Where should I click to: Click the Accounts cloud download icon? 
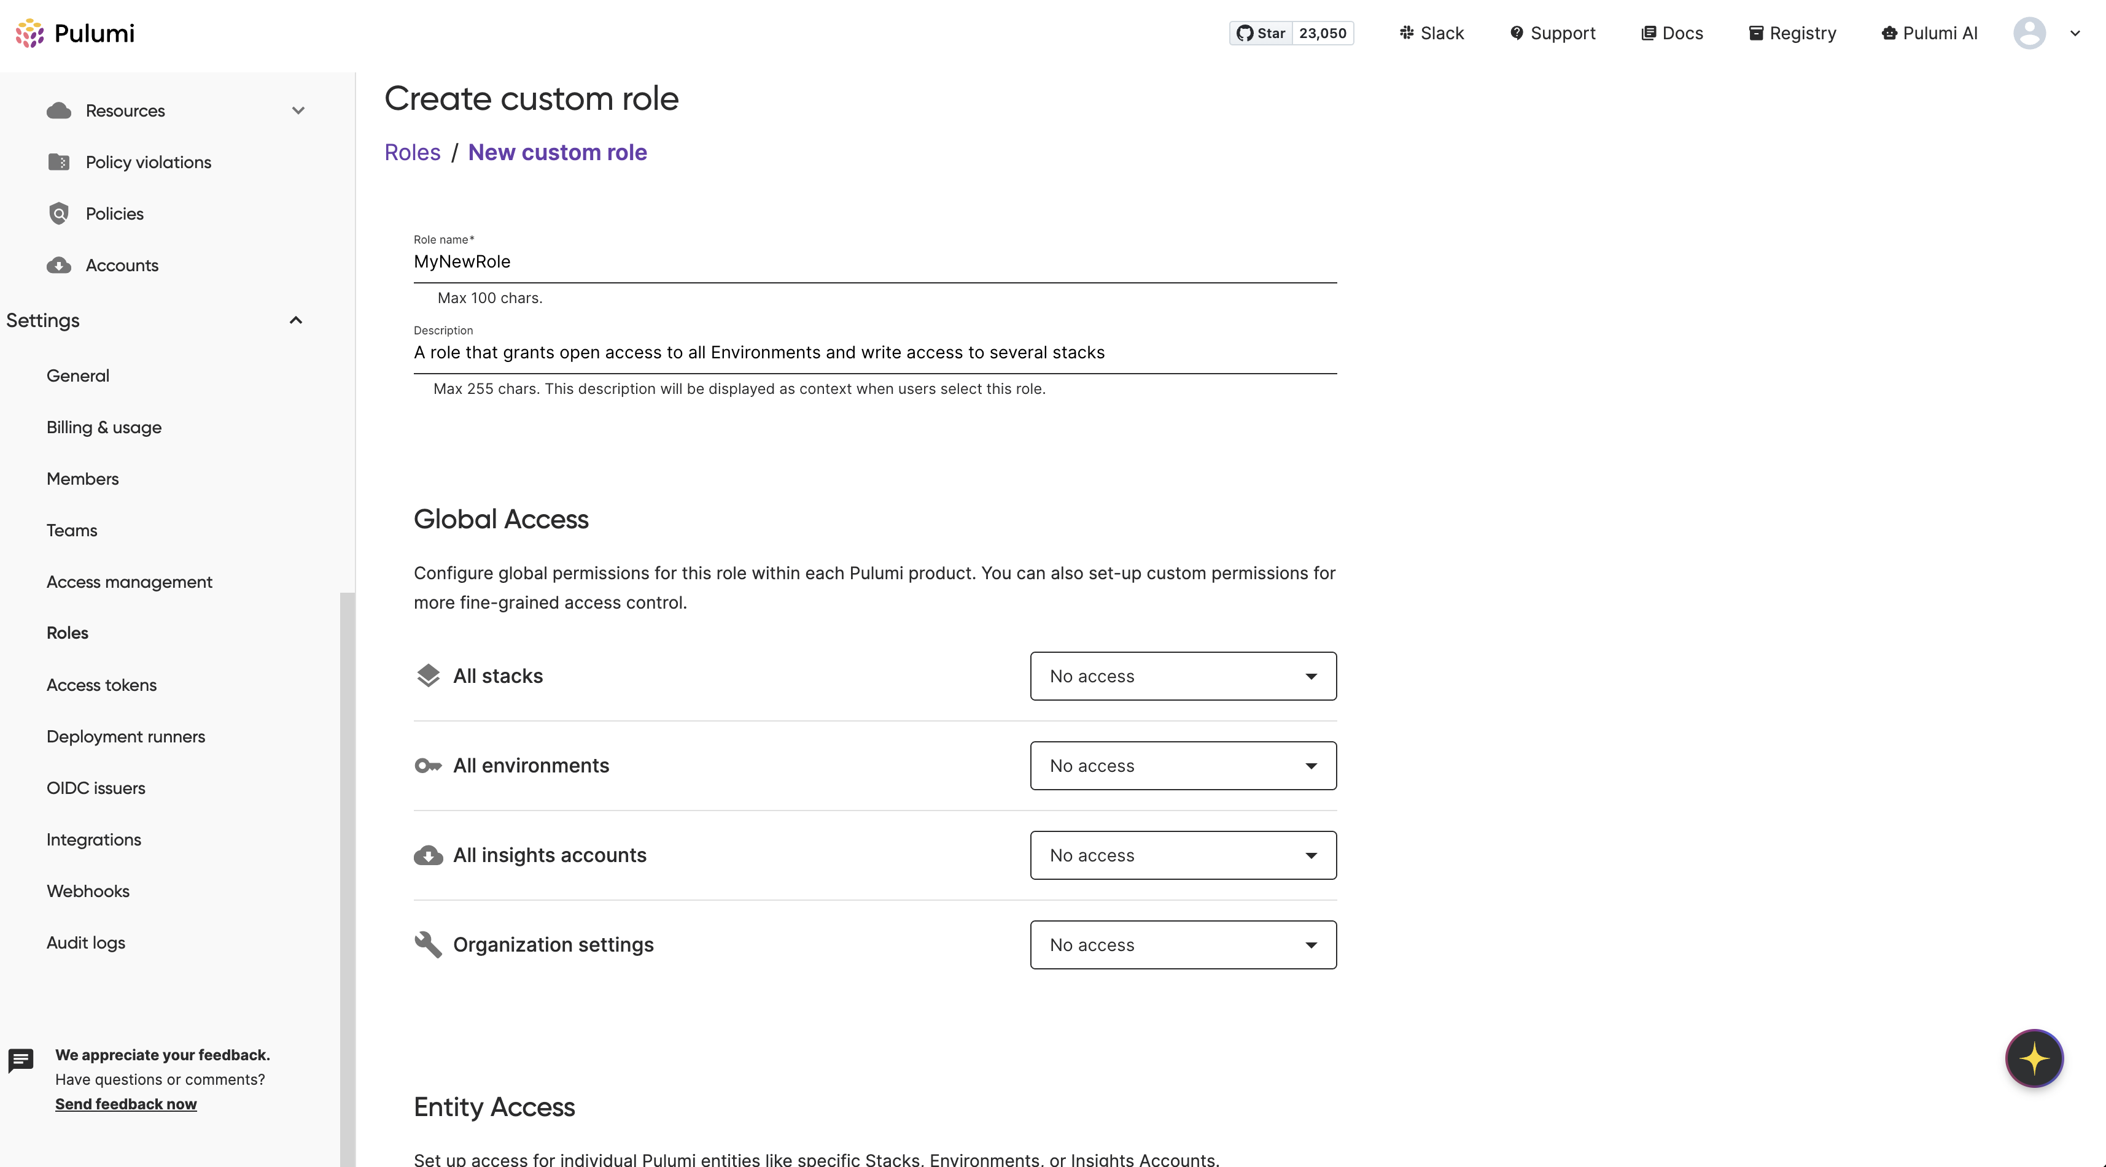point(59,265)
